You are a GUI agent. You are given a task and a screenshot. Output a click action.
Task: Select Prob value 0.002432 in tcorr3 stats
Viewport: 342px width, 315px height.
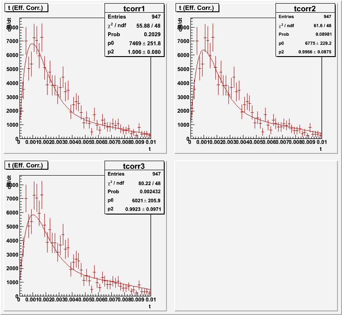150,192
